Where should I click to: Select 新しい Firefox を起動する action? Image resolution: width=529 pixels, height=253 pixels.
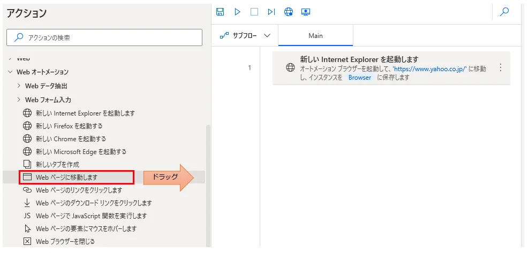coord(69,126)
